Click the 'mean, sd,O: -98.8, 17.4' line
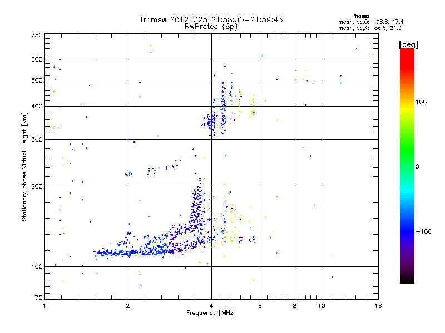 pyautogui.click(x=370, y=22)
